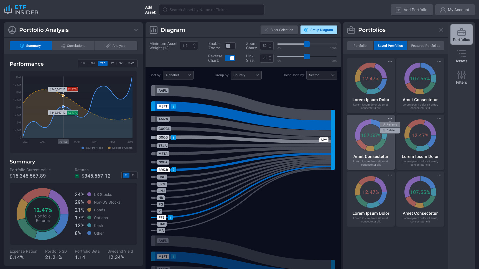Click the ETF Insider logo

21,10
